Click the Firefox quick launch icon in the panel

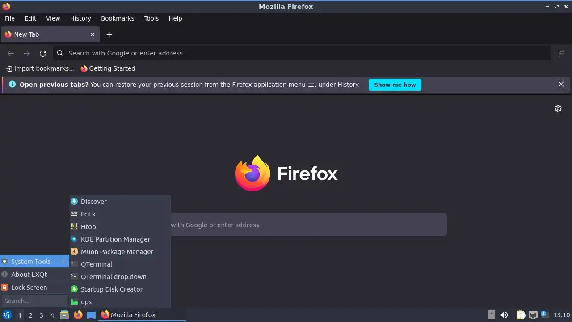(x=78, y=315)
